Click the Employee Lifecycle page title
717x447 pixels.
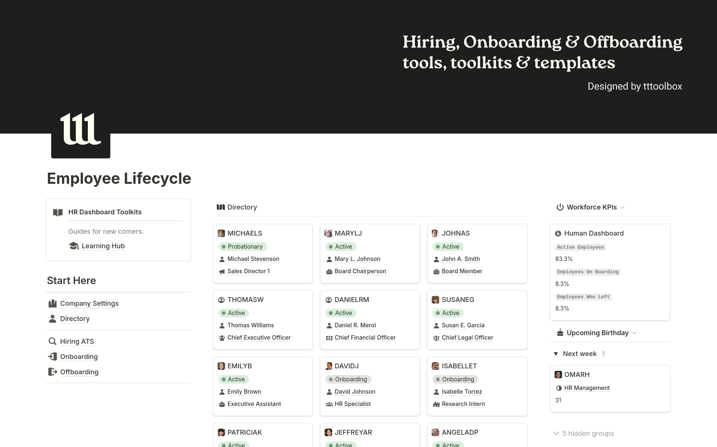coord(119,179)
